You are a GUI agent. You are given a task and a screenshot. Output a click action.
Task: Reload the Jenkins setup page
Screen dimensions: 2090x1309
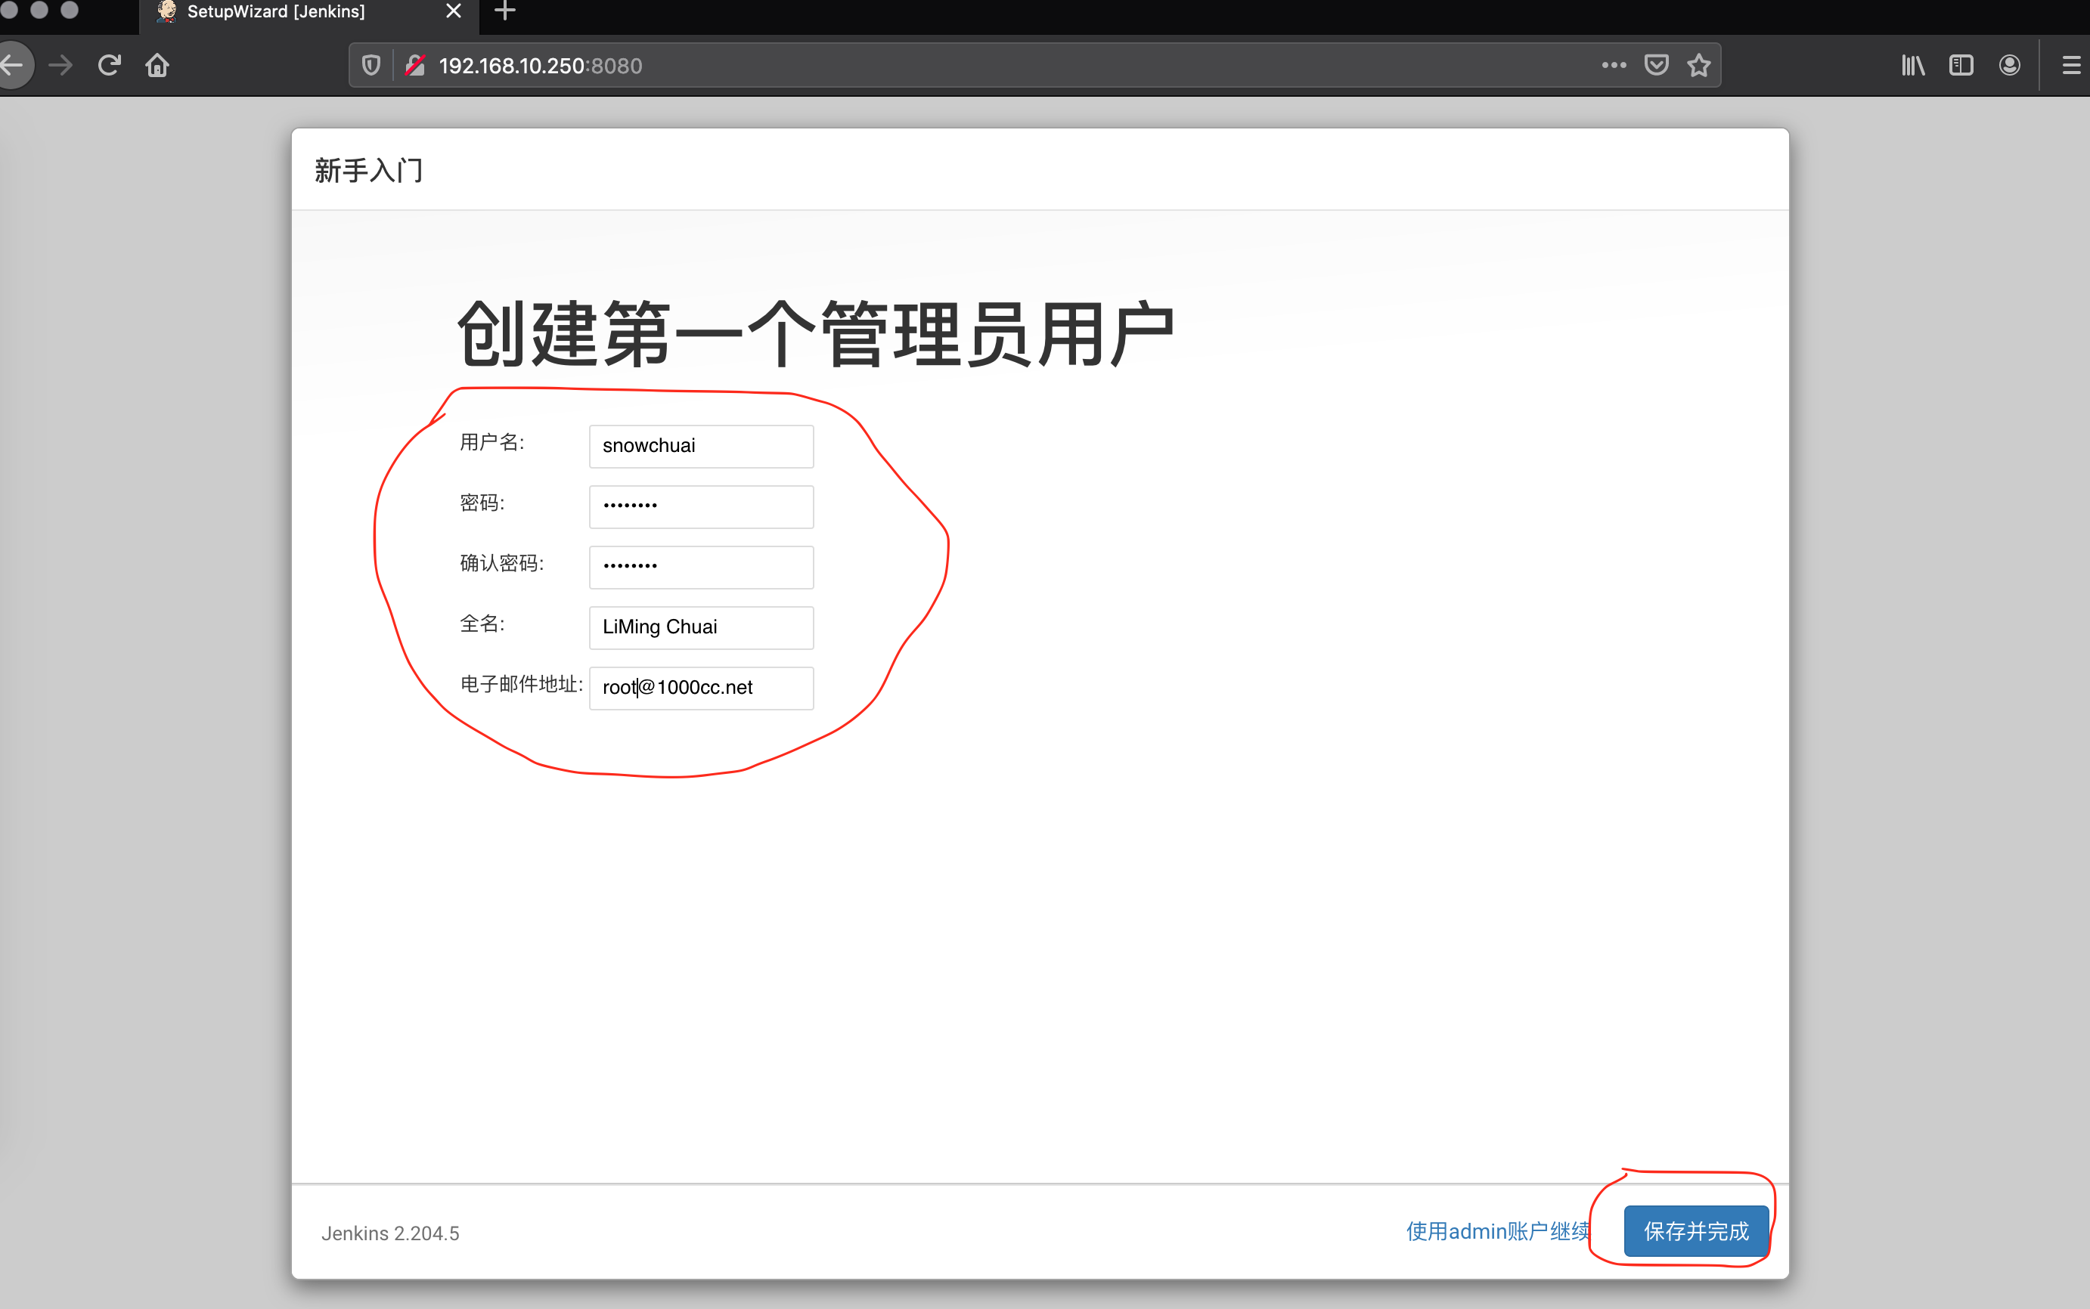point(109,65)
